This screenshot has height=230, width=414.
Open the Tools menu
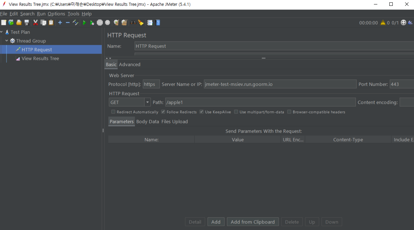(x=73, y=14)
